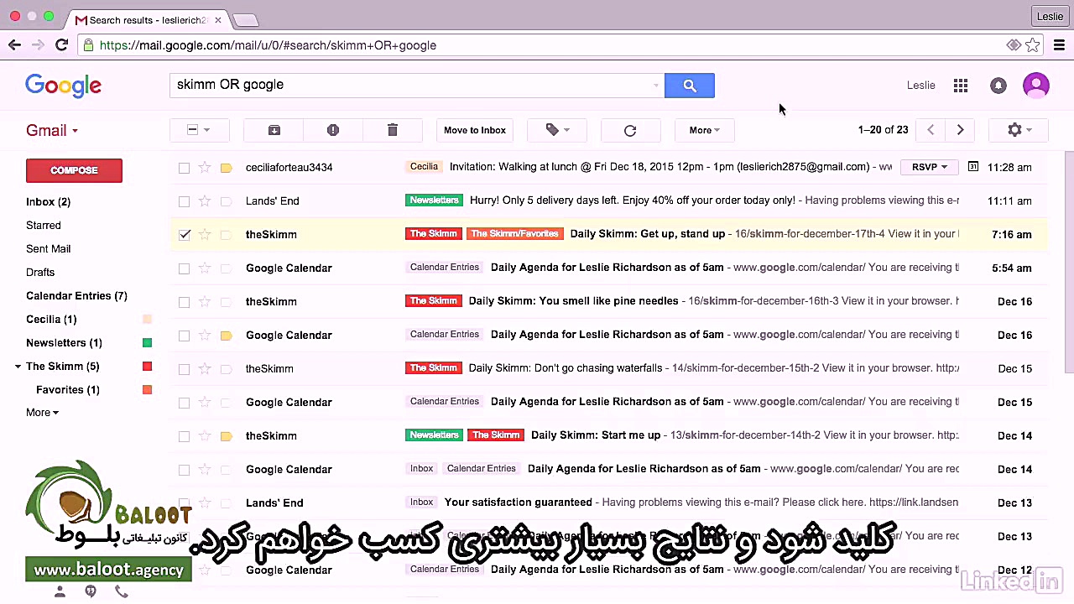Screen dimensions: 1074x604
Task: Refresh the mail list
Action: pos(629,130)
